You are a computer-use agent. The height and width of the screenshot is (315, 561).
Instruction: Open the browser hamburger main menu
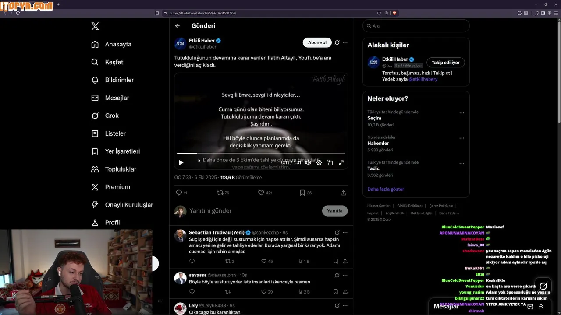(x=556, y=13)
